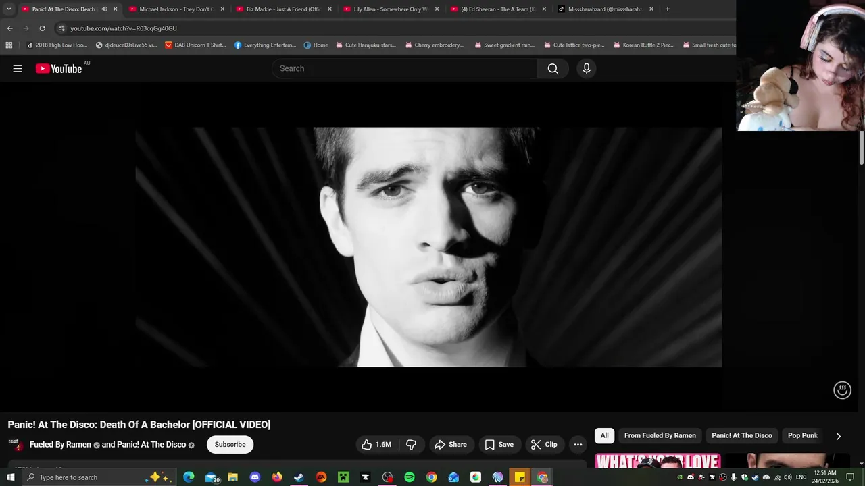Select the From Fueled By Ramen chip

pos(660,435)
